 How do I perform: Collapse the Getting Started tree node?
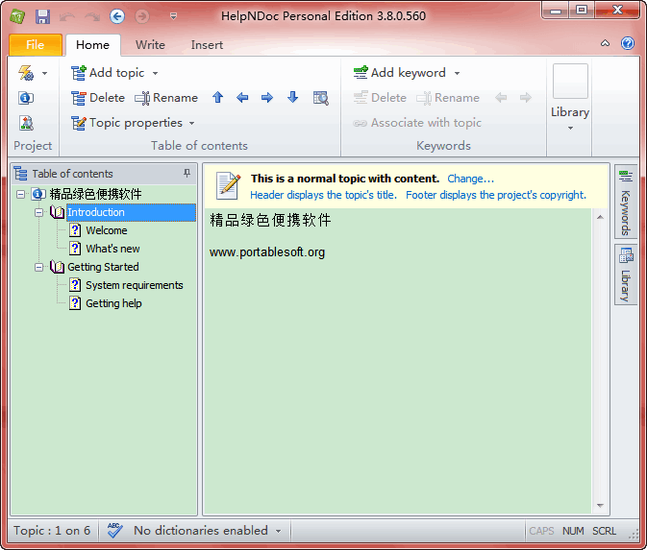click(39, 267)
